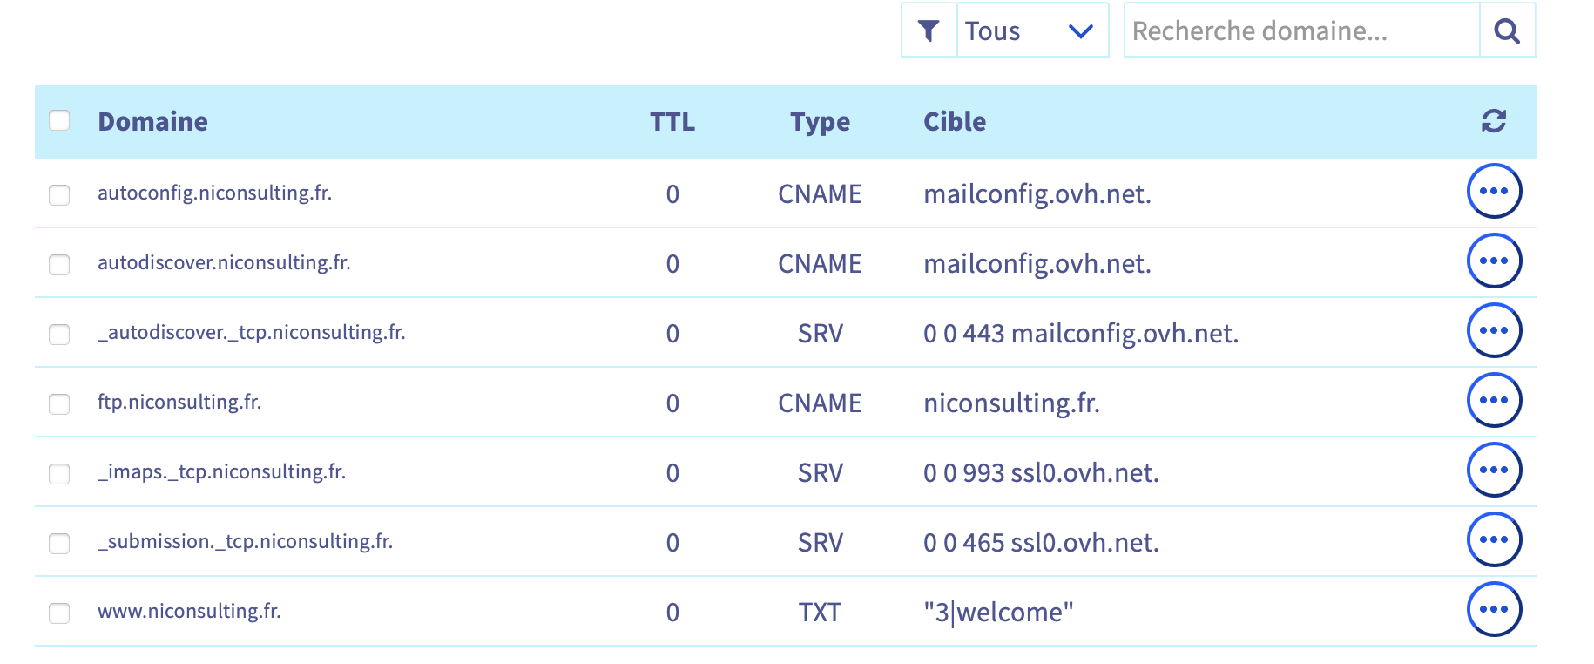This screenshot has width=1594, height=664.
Task: Check the _imaps._tcp.niconsulting.fr row checkbox
Action: click(x=59, y=473)
